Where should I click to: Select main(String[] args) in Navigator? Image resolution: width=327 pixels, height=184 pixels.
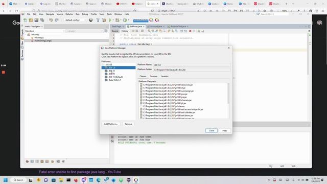tap(43, 41)
